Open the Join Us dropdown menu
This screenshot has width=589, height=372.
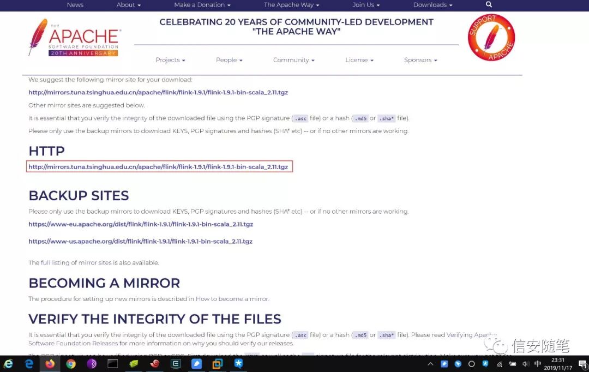(366, 5)
